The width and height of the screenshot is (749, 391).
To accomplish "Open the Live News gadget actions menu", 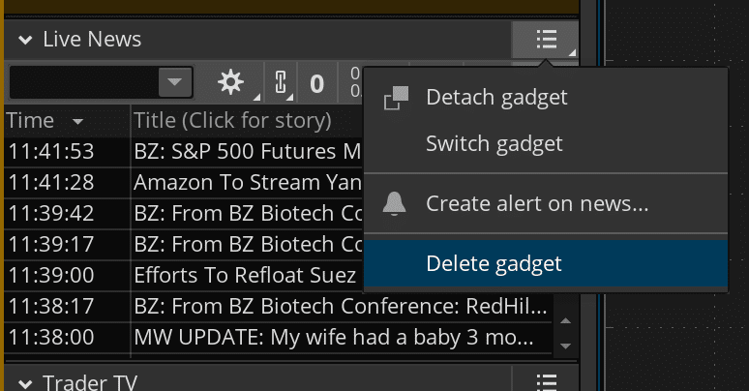I will click(546, 40).
